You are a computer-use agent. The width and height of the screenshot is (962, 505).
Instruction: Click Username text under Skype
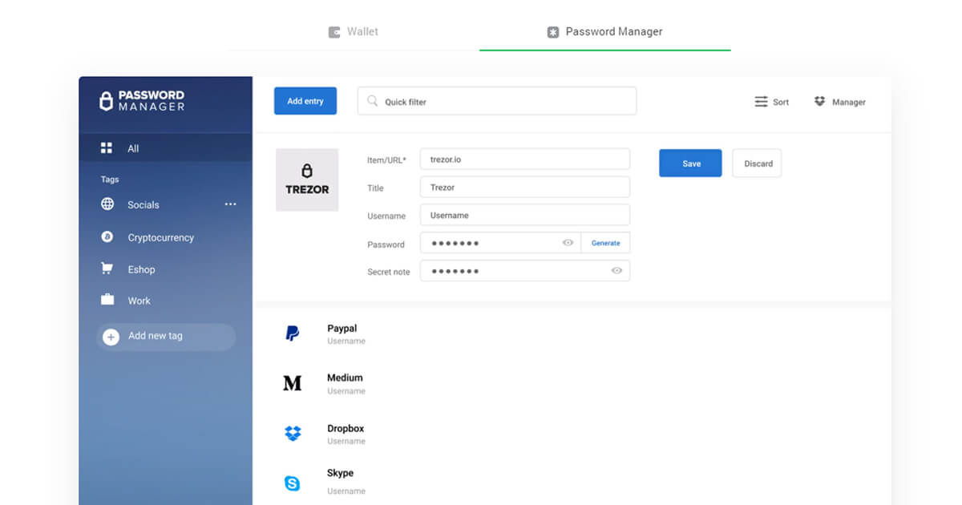pyautogui.click(x=346, y=491)
